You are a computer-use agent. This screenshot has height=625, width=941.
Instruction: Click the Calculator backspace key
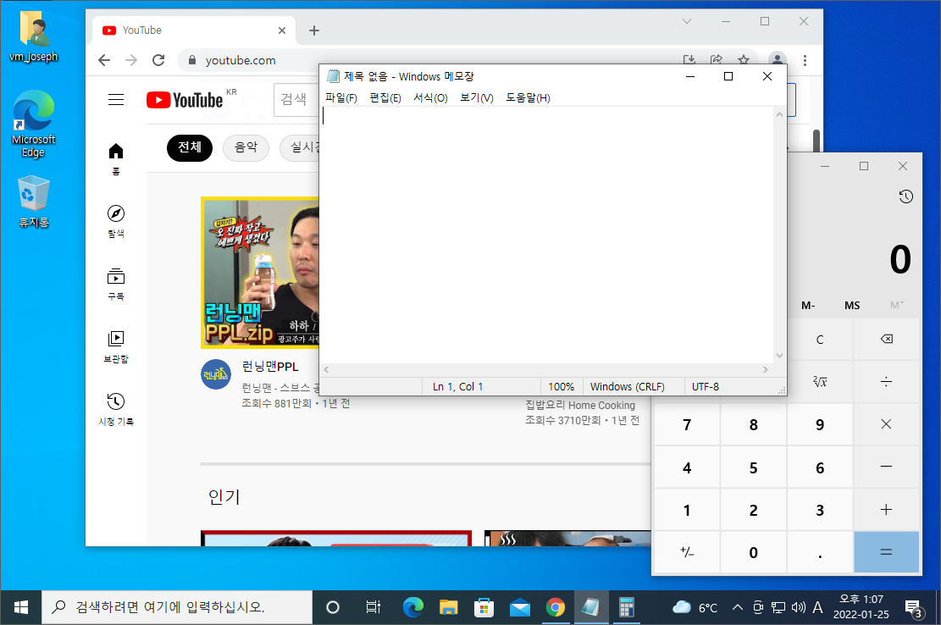point(887,339)
